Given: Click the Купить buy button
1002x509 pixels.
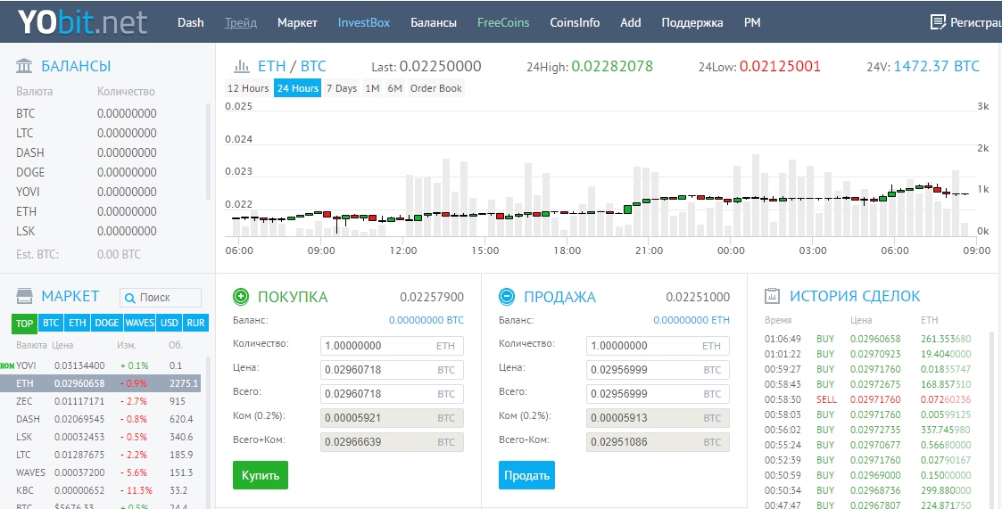Looking at the screenshot, I should (260, 475).
